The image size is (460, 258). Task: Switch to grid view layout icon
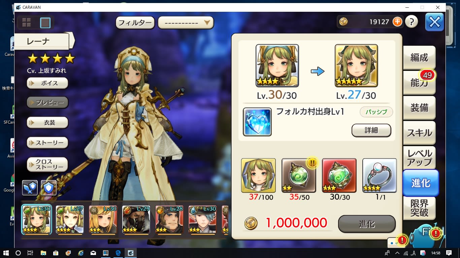pyautogui.click(x=27, y=23)
